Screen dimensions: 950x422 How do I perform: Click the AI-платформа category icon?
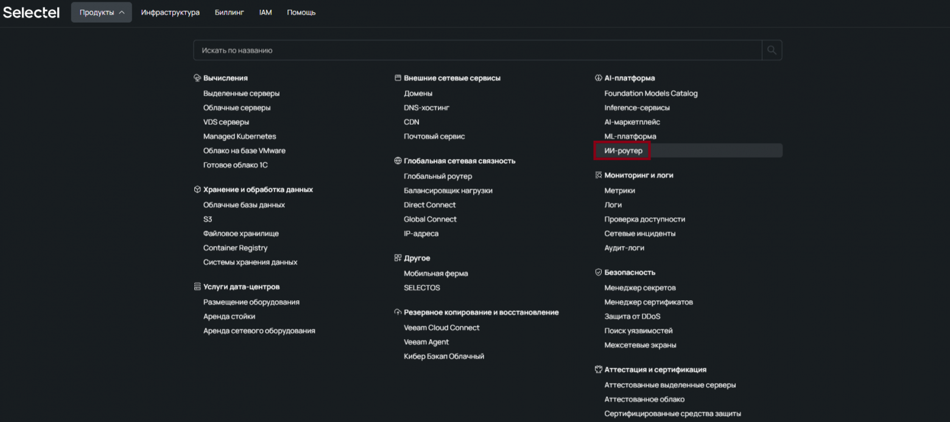(x=598, y=78)
